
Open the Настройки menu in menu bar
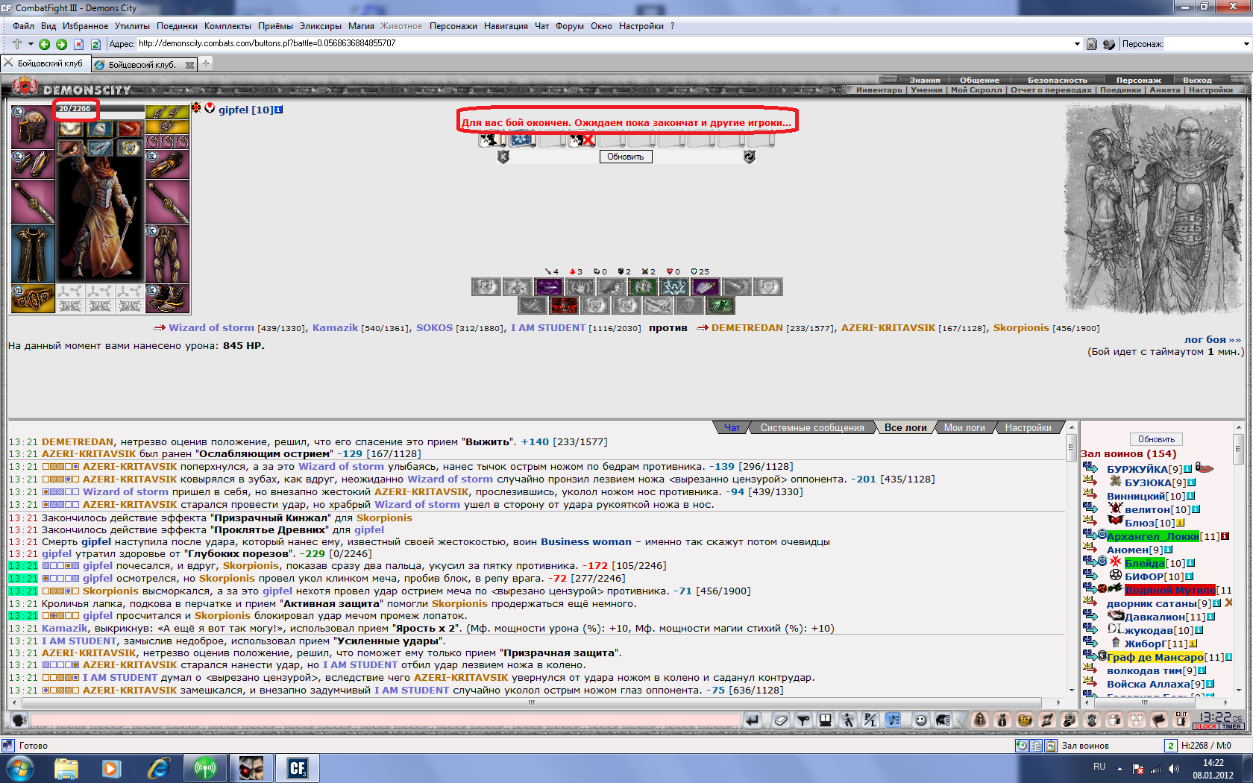[641, 26]
